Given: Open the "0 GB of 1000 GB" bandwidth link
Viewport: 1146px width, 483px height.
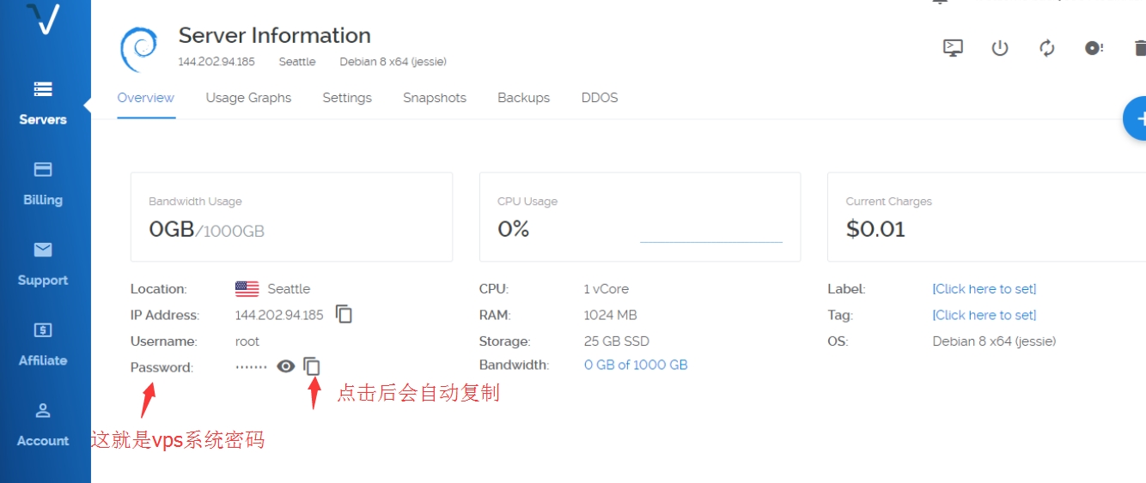Looking at the screenshot, I should pos(636,365).
